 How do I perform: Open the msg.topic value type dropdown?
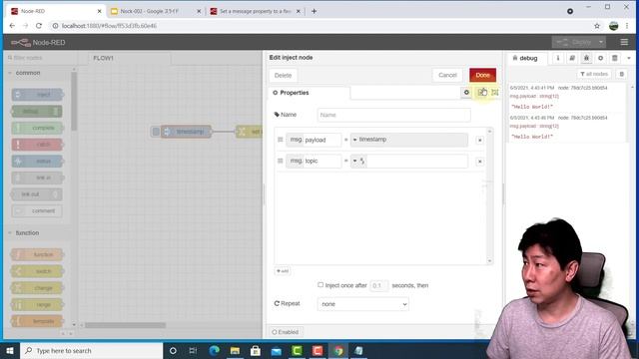pyautogui.click(x=358, y=162)
